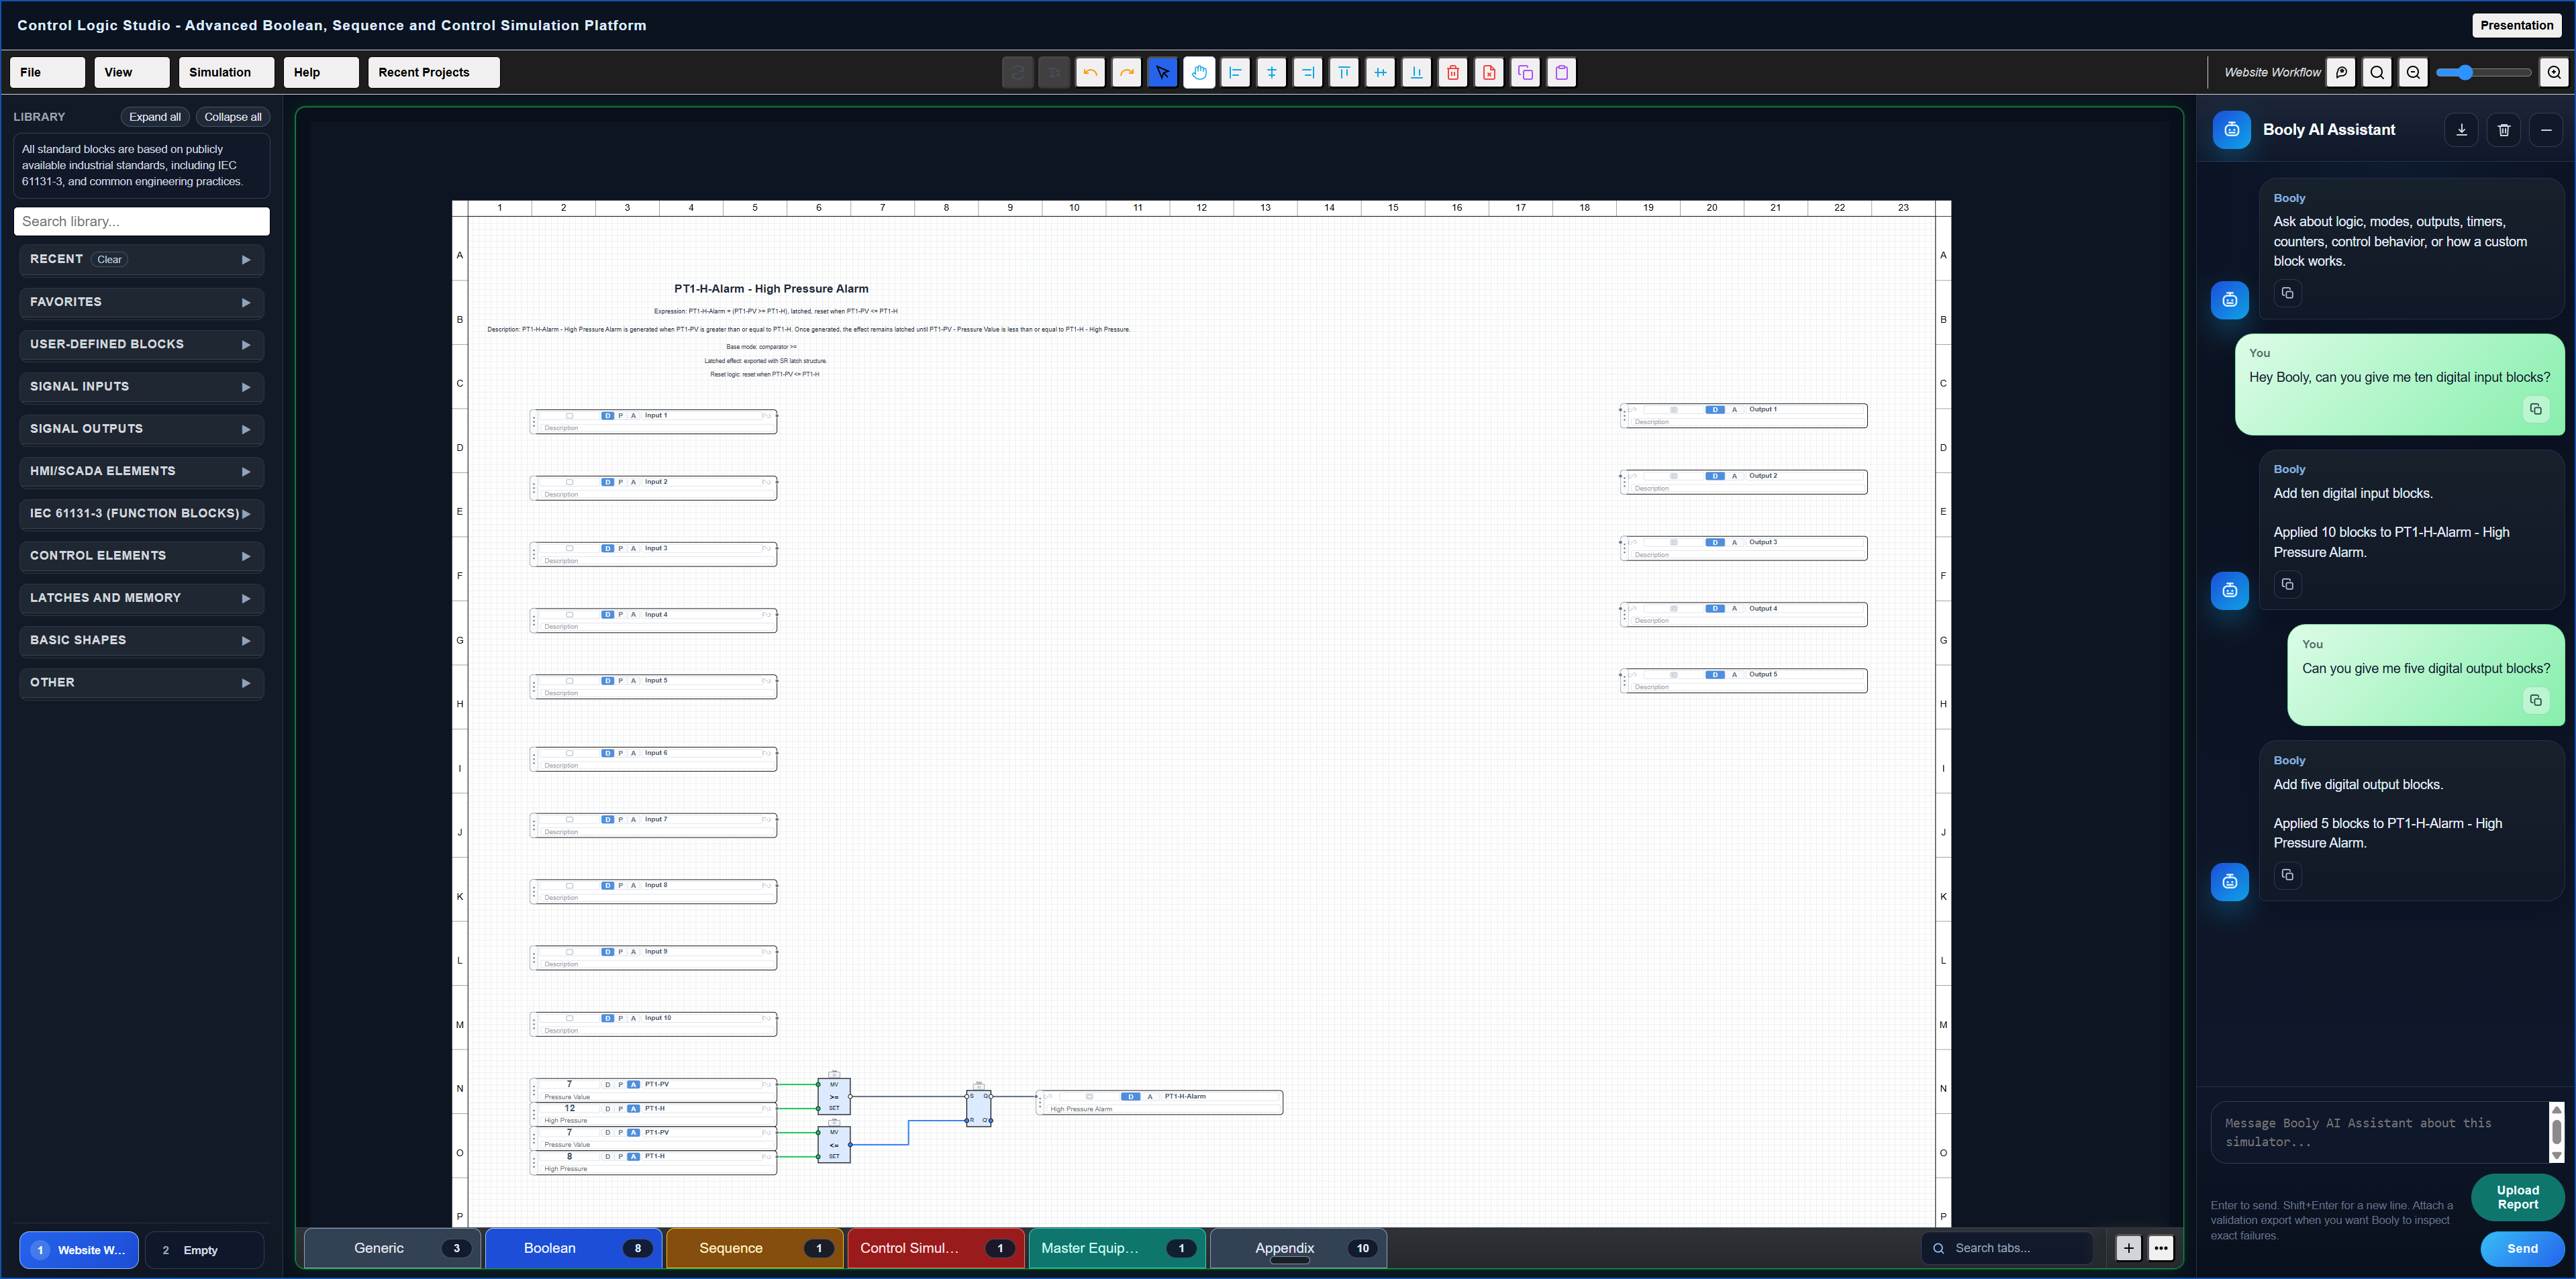Open the Recent Projects menu
Viewport: 2576px width, 1279px height.
(434, 72)
